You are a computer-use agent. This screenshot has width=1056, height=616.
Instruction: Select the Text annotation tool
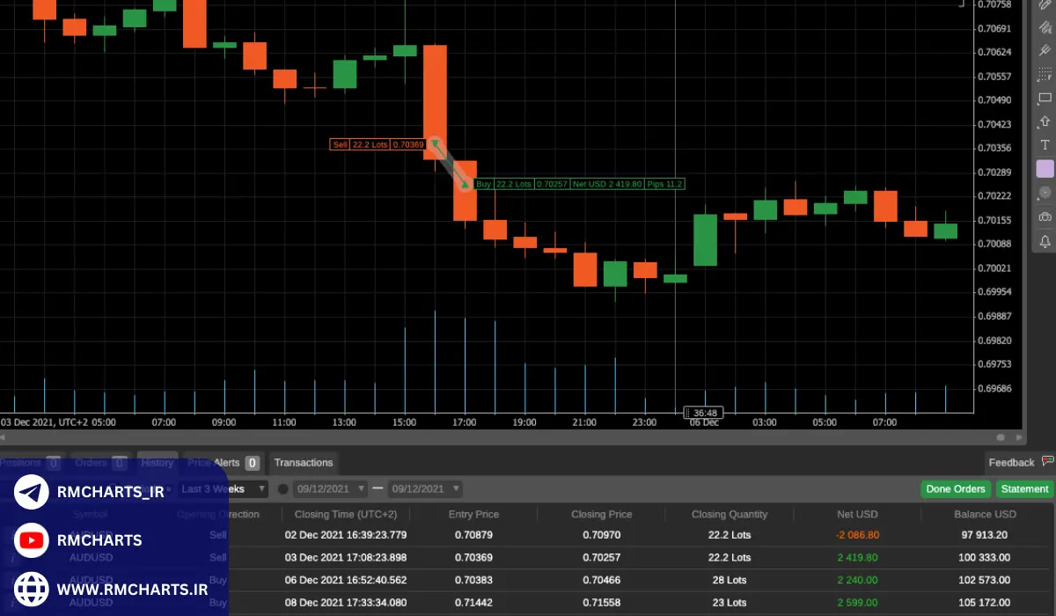(1045, 145)
